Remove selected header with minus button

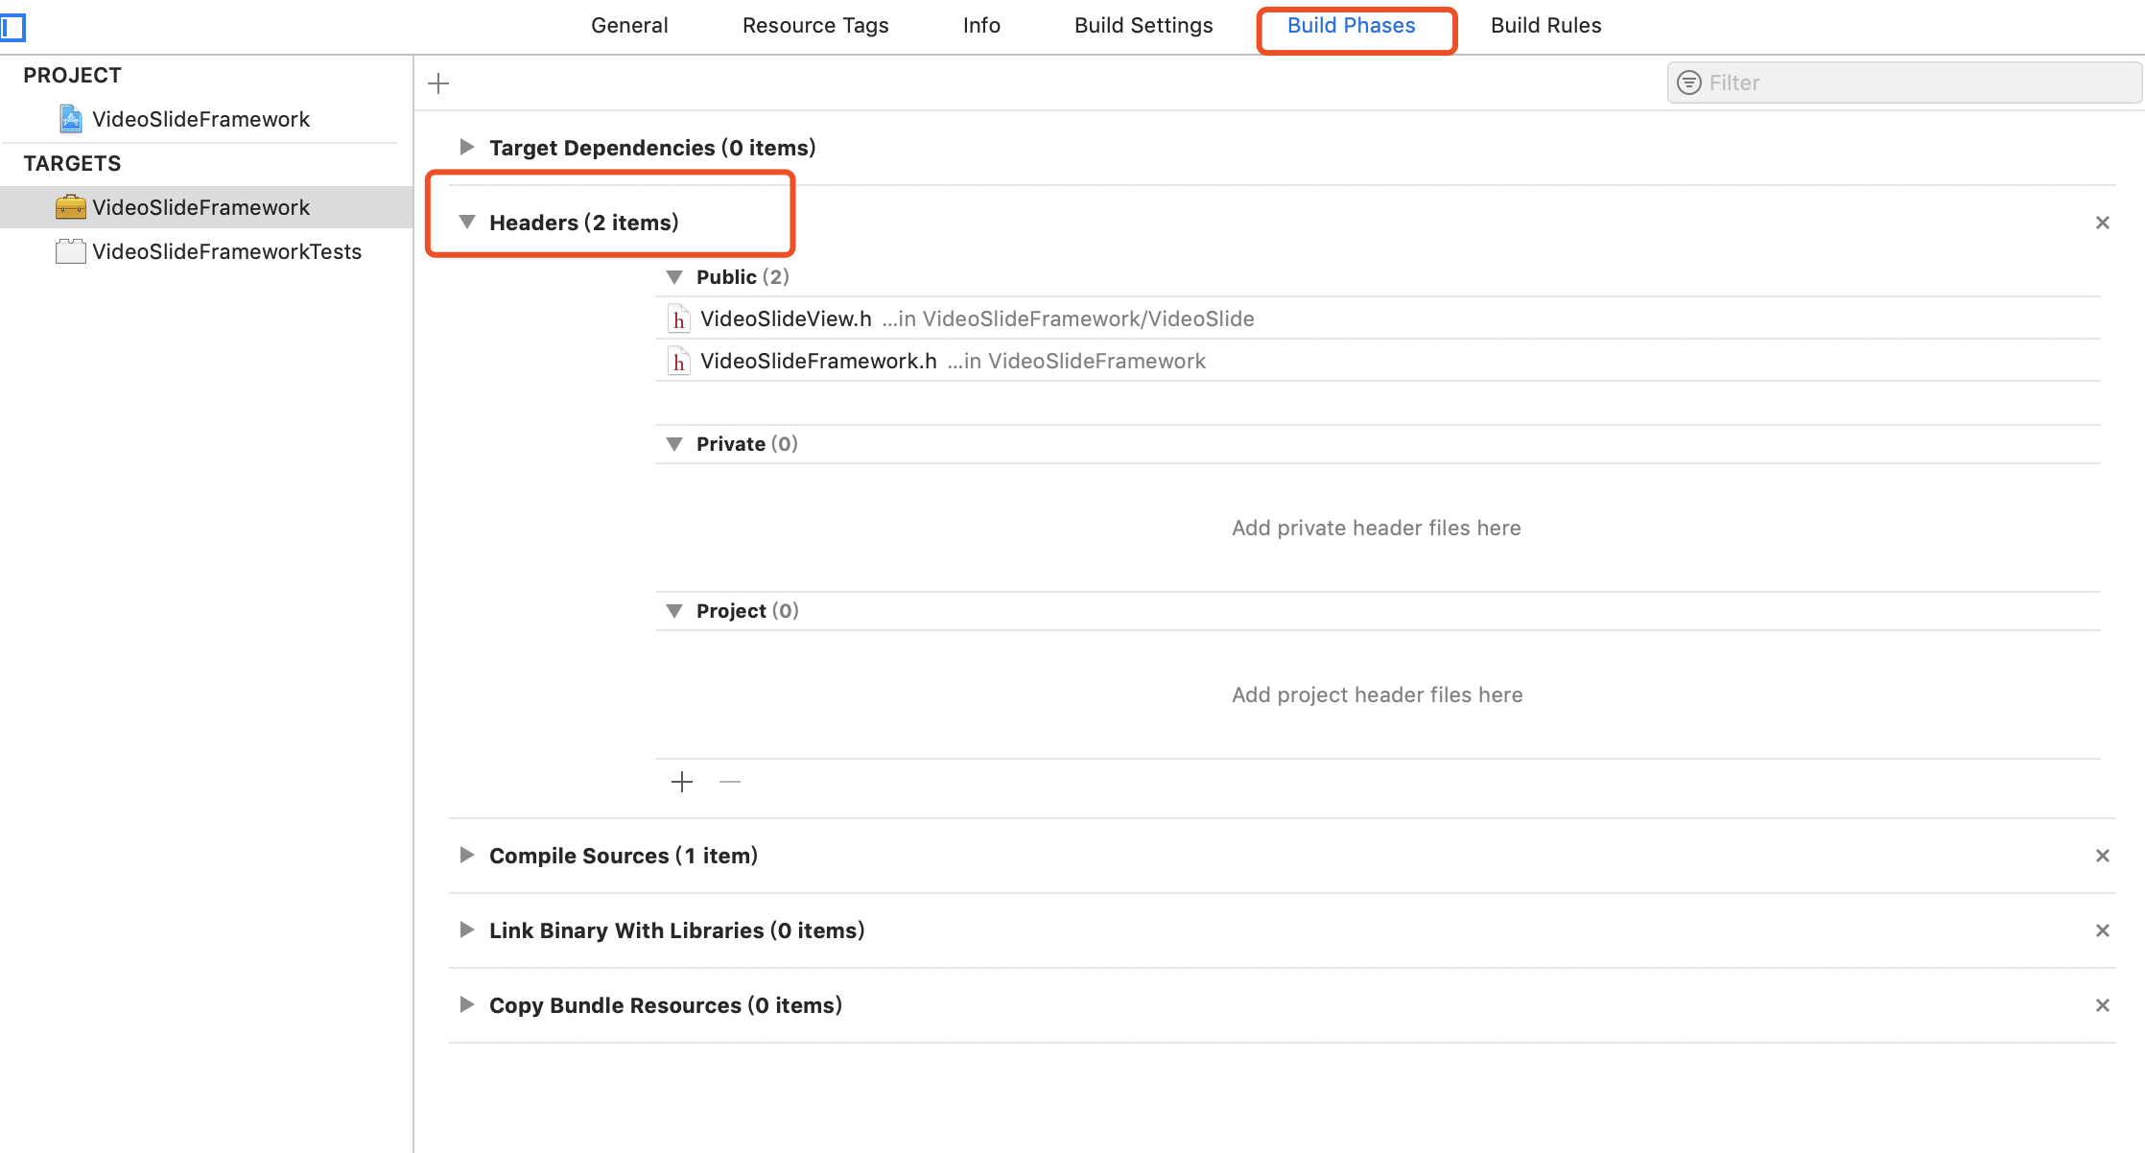pos(730,782)
